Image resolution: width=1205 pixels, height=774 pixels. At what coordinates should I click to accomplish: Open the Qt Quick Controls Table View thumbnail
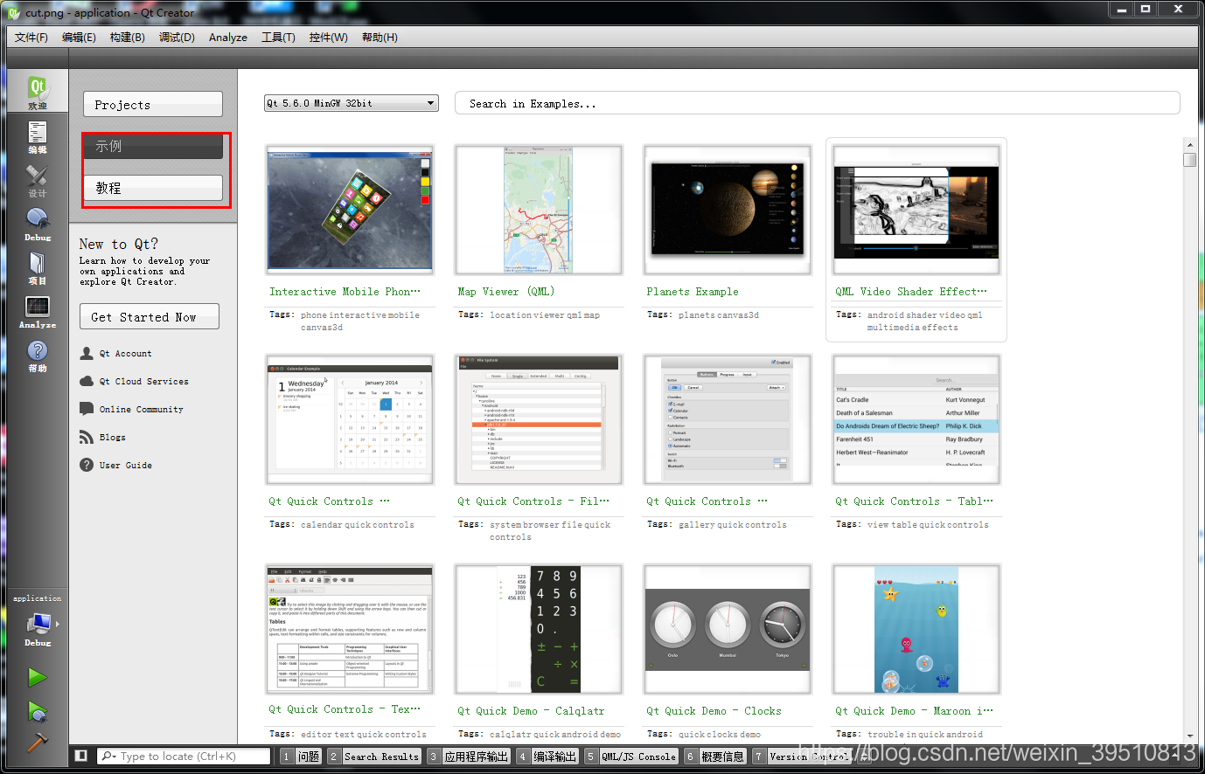[916, 419]
